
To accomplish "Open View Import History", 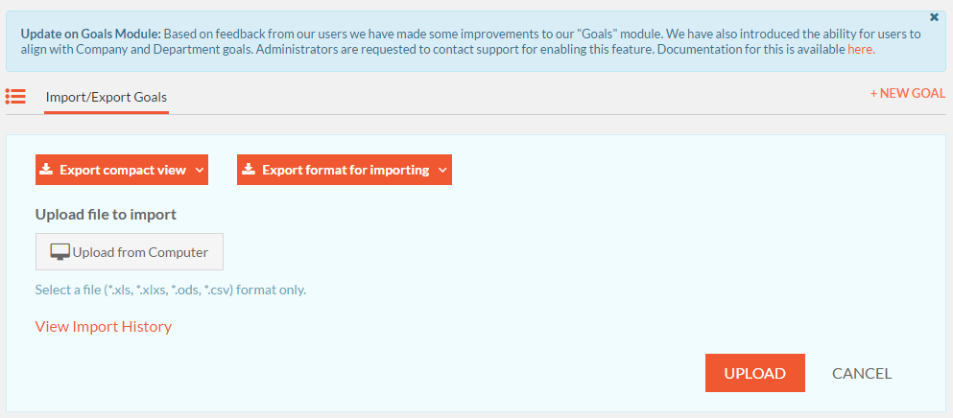I will (104, 327).
